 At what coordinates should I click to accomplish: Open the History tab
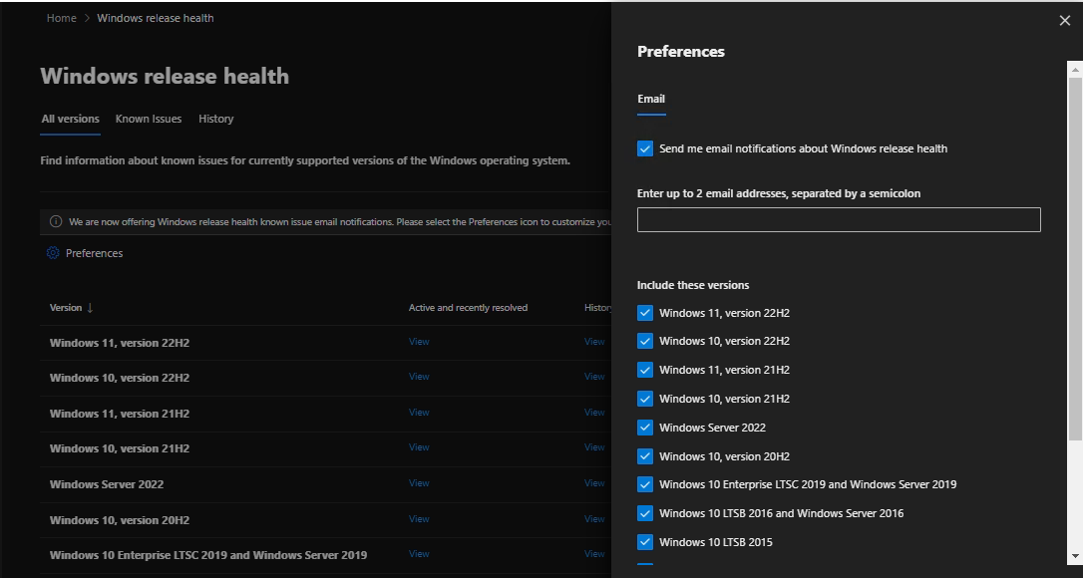[x=216, y=119]
